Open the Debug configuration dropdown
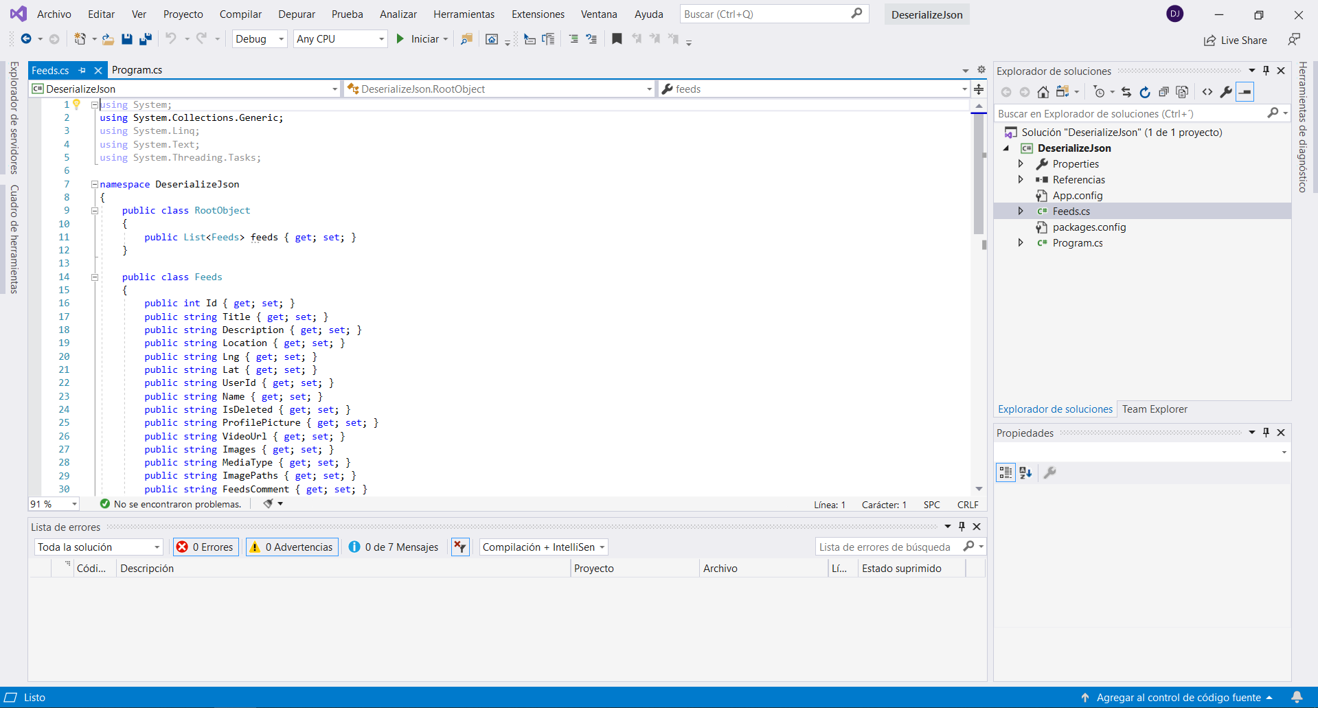This screenshot has height=708, width=1318. pyautogui.click(x=260, y=39)
